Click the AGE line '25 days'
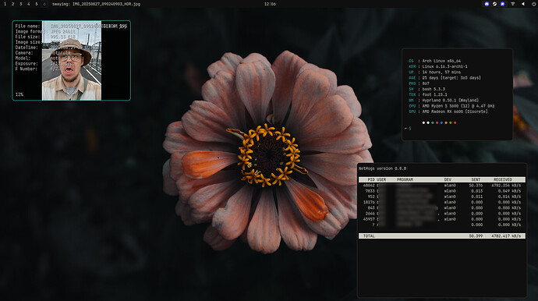The width and height of the screenshot is (538, 301). coord(451,78)
